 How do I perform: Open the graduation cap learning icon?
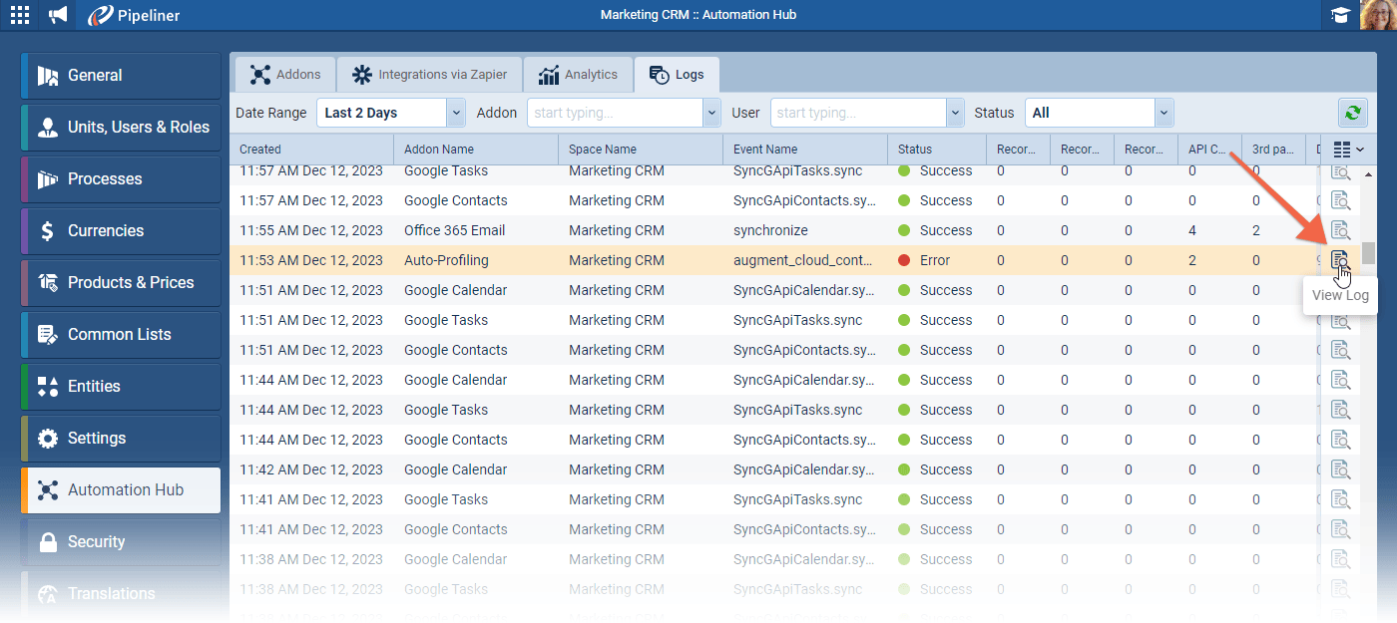tap(1338, 15)
